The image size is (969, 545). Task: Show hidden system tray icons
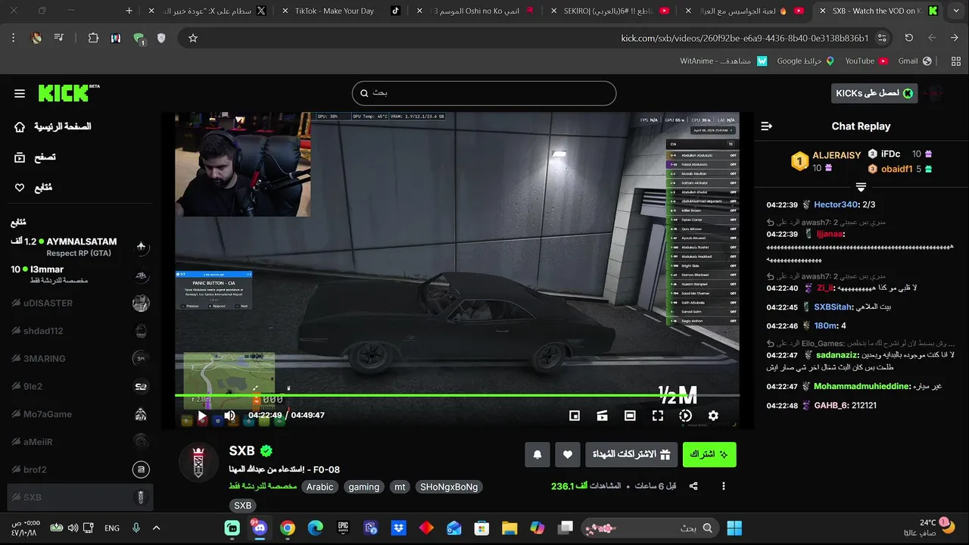pos(157,528)
